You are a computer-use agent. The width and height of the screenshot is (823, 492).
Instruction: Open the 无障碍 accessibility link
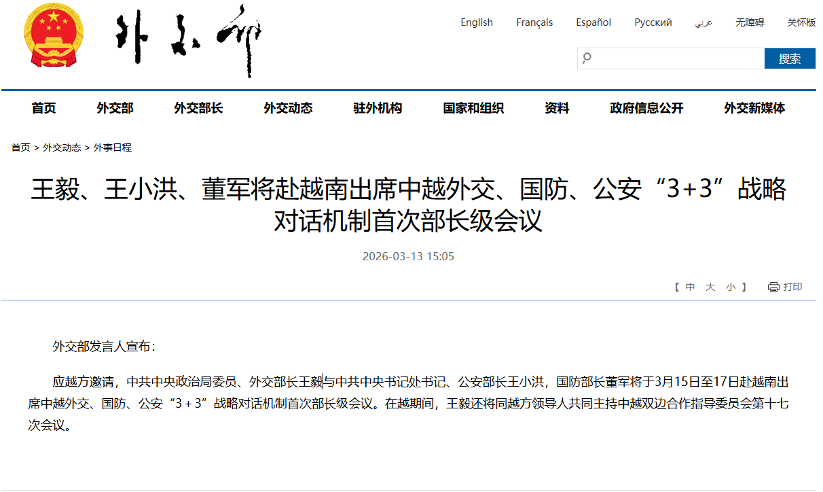[750, 22]
